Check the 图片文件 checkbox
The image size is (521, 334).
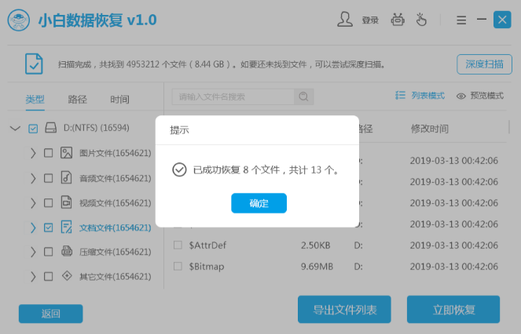click(48, 153)
